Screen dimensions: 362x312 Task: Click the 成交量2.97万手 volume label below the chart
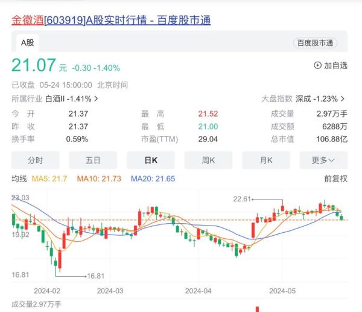pyautogui.click(x=36, y=304)
